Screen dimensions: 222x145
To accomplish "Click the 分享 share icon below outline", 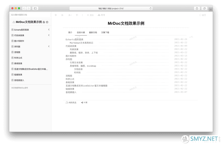I will tap(84, 102).
